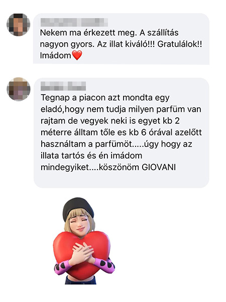Image resolution: width=226 pixels, height=302 pixels.
Task: Click the line 'illata tartós és én imádom'
Action: pos(91,156)
